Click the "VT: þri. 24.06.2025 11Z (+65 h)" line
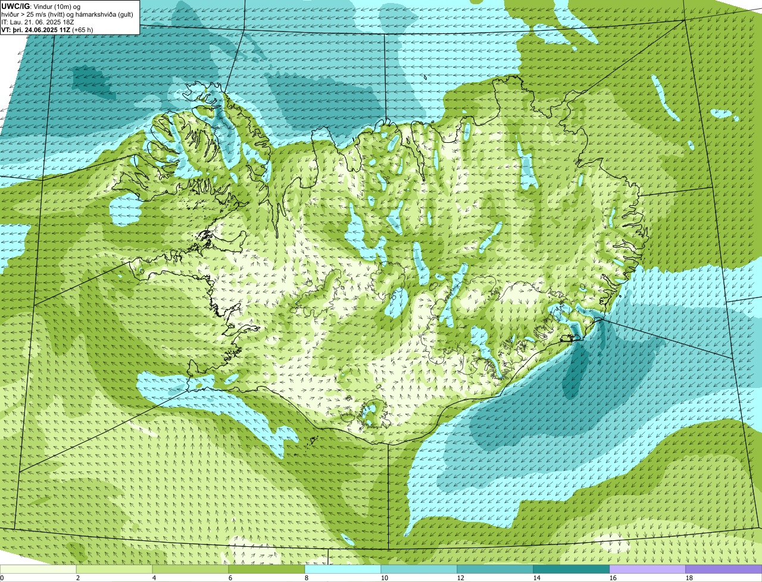 [x=48, y=29]
